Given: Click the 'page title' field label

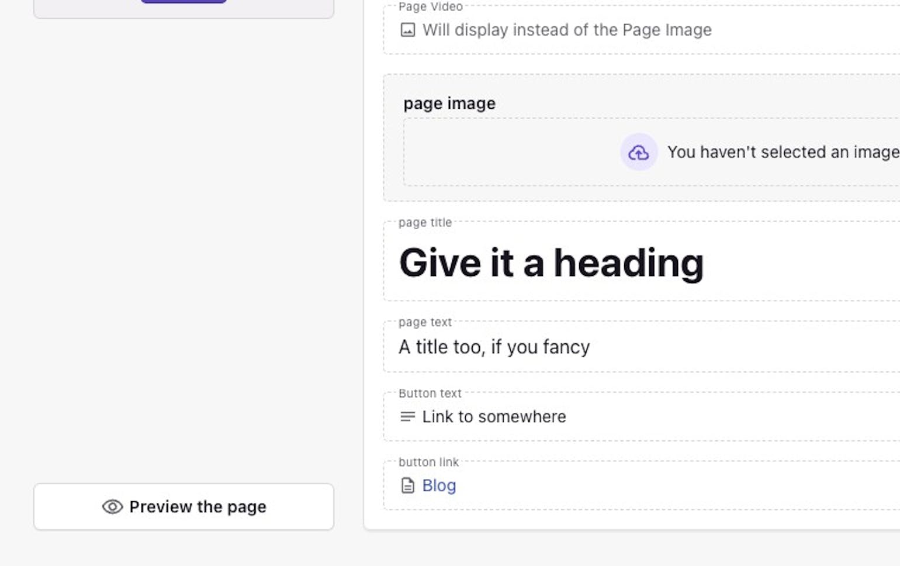Looking at the screenshot, I should [x=425, y=223].
